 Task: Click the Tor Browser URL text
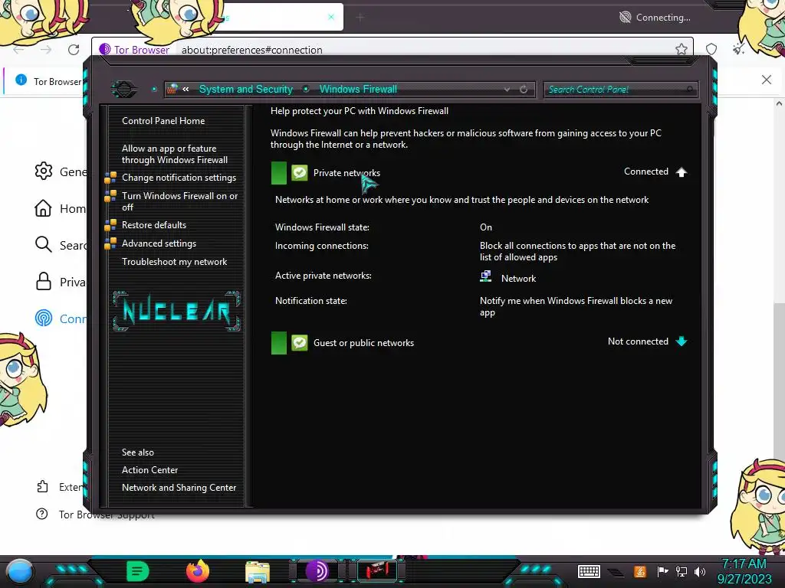(x=251, y=50)
